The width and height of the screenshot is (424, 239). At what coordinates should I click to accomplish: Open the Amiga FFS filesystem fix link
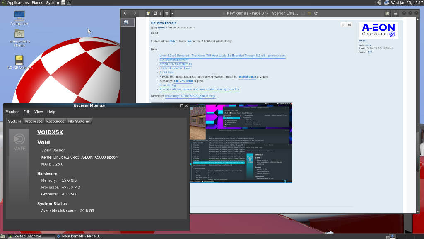coord(176,64)
